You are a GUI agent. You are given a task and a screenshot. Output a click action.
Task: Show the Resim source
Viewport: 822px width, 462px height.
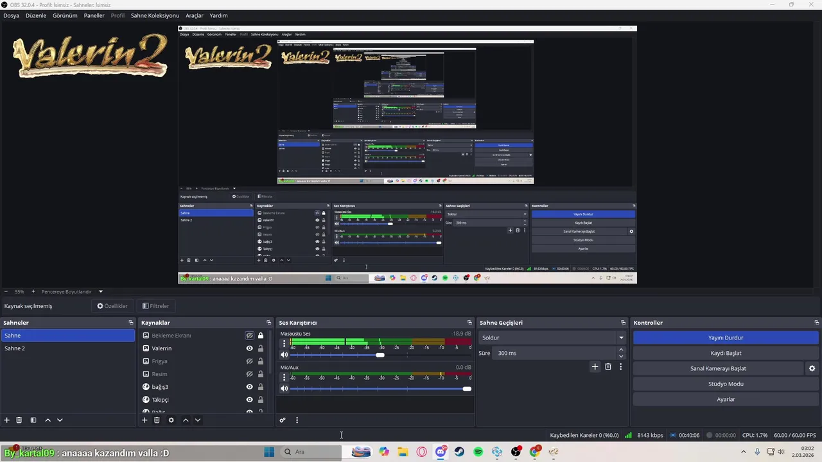[250, 374]
